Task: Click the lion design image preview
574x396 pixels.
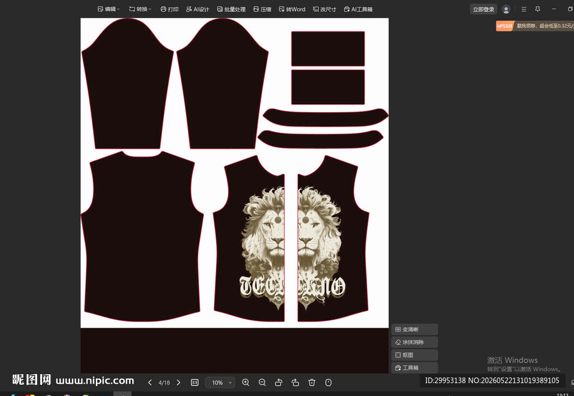Action: click(234, 195)
